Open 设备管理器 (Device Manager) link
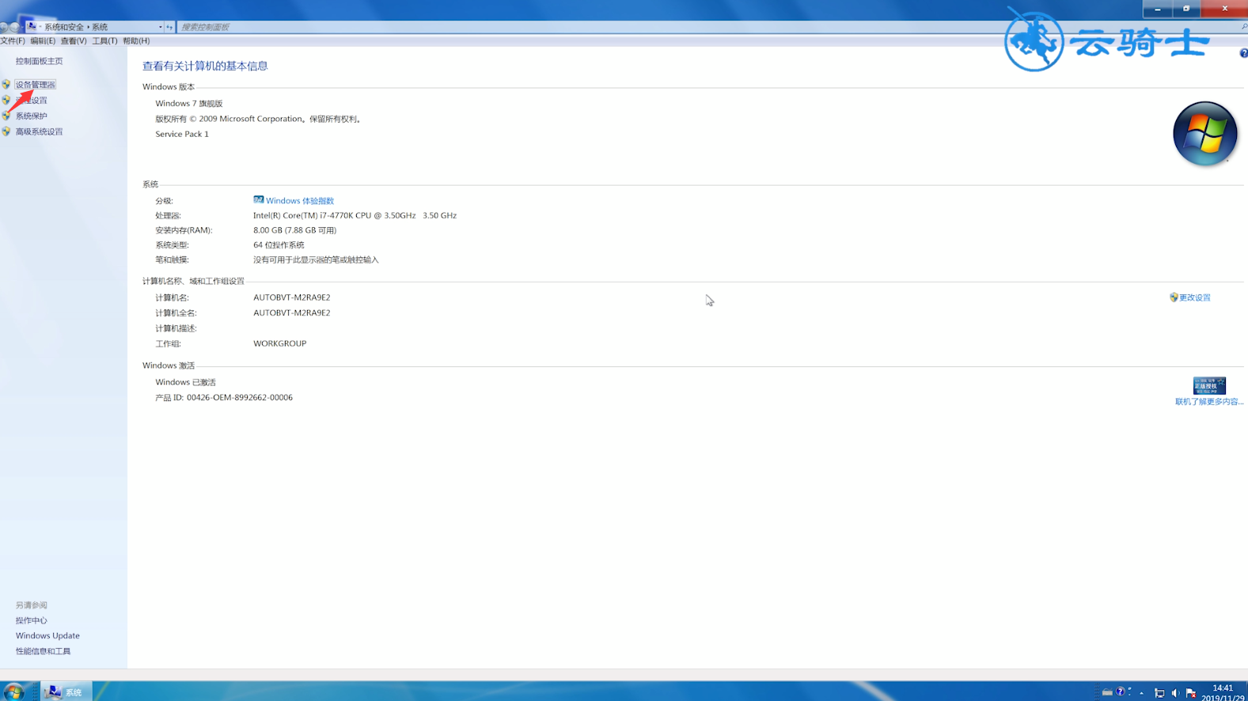This screenshot has height=701, width=1248. (x=35, y=85)
